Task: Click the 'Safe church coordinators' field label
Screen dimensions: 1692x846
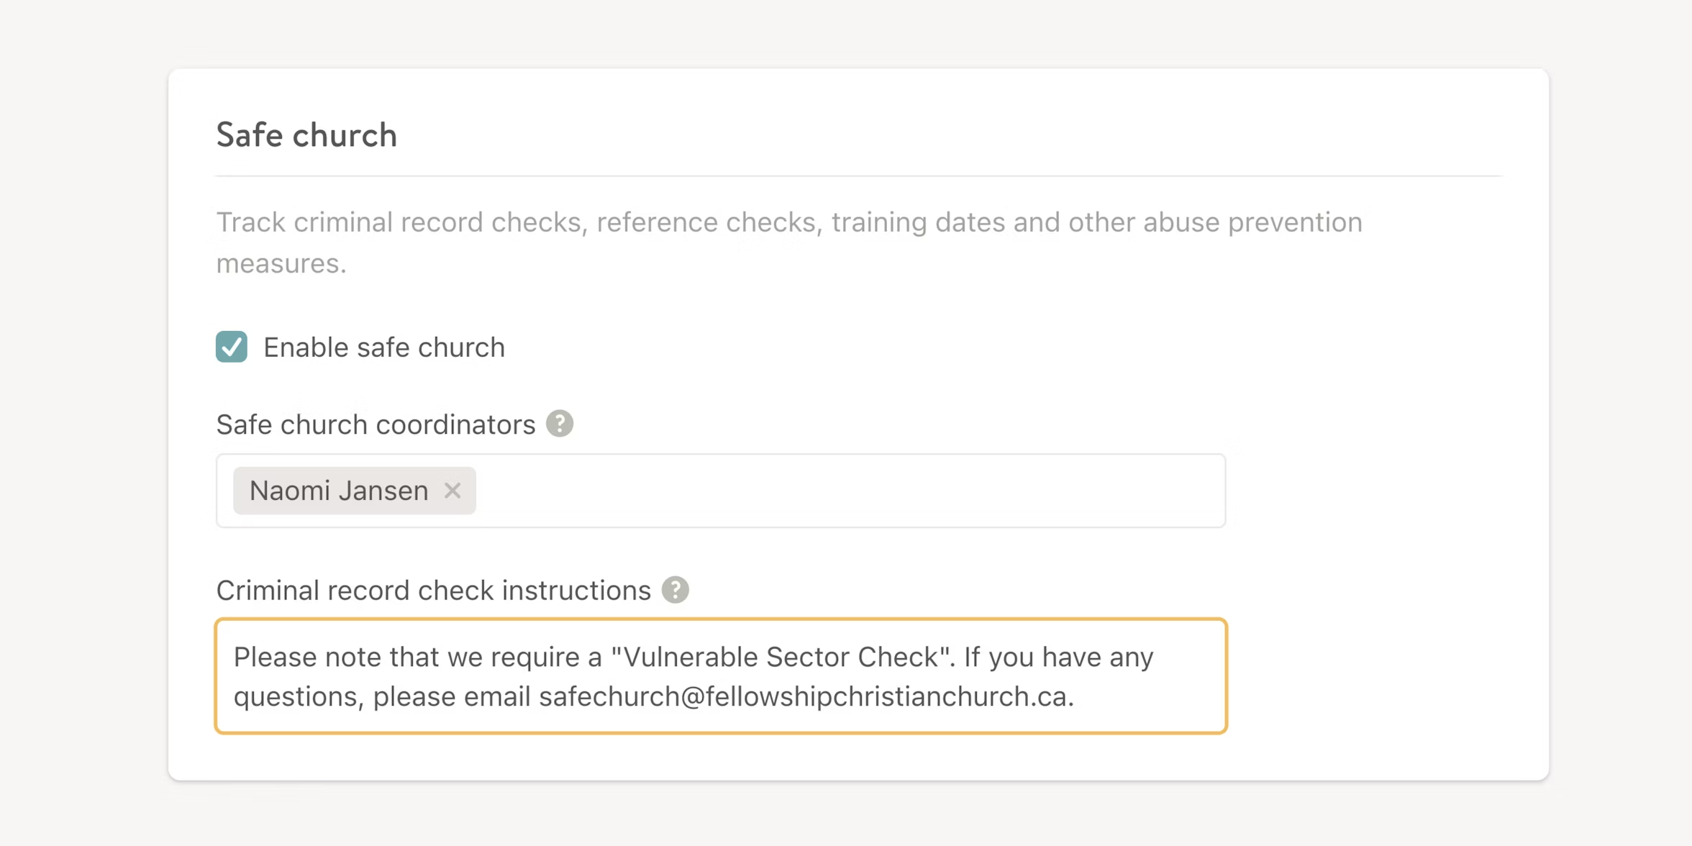Action: tap(376, 424)
